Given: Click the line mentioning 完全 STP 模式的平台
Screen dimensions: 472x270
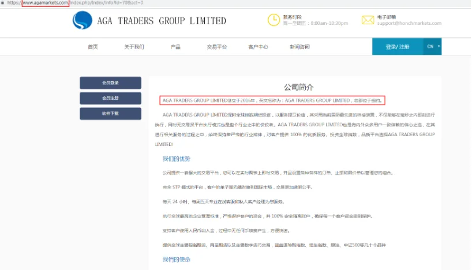Looking at the screenshot, I should [x=238, y=187].
